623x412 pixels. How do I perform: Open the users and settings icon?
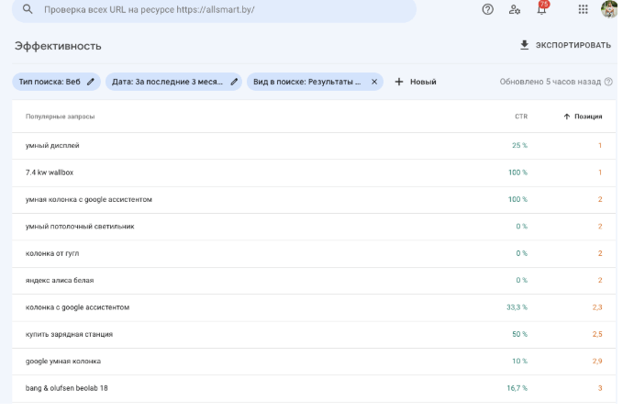pos(515,9)
